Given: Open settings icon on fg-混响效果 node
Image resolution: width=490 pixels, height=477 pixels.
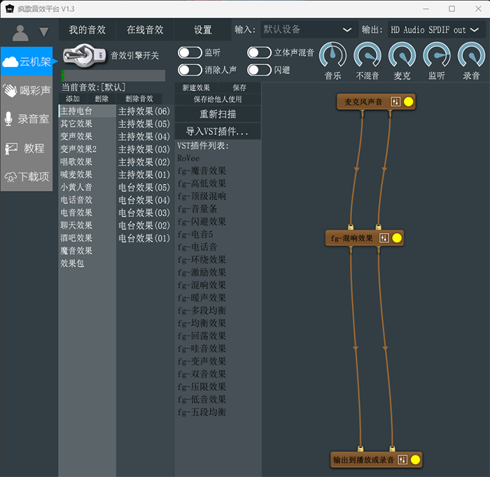Looking at the screenshot, I should 384,239.
